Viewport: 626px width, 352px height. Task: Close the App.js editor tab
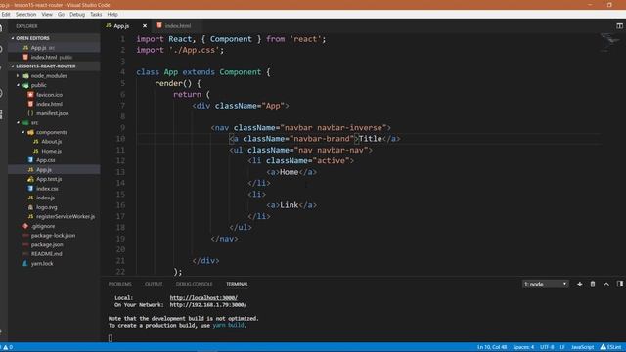click(145, 26)
